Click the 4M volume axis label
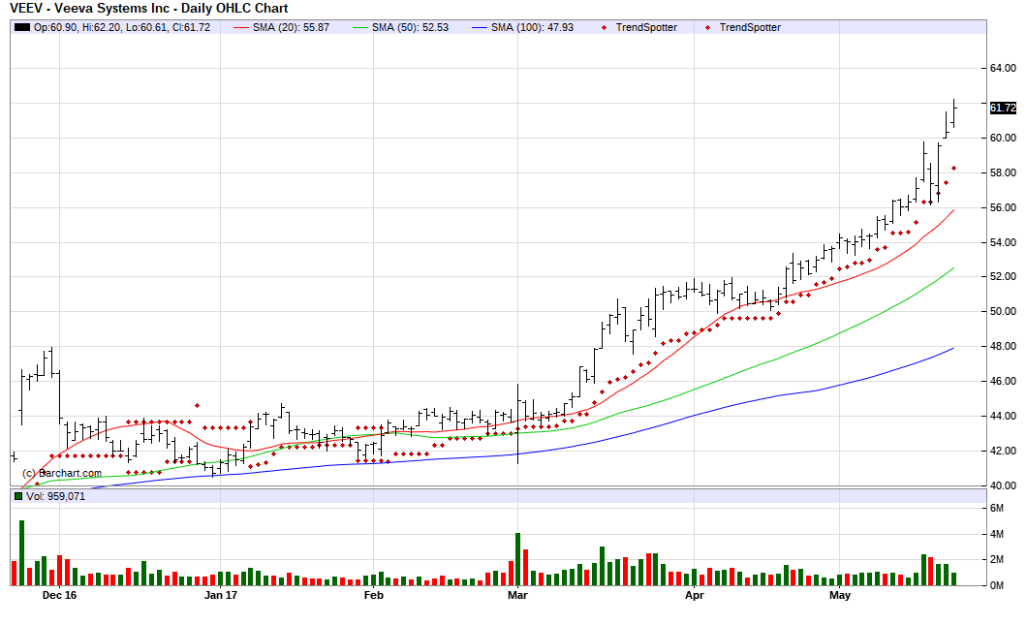Screen dimensions: 1027x625 tap(996, 535)
